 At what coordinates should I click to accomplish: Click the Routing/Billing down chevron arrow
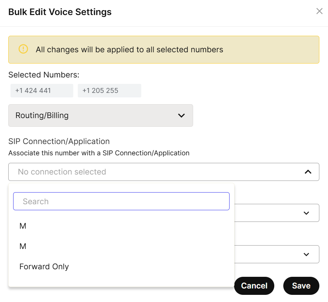(x=181, y=115)
